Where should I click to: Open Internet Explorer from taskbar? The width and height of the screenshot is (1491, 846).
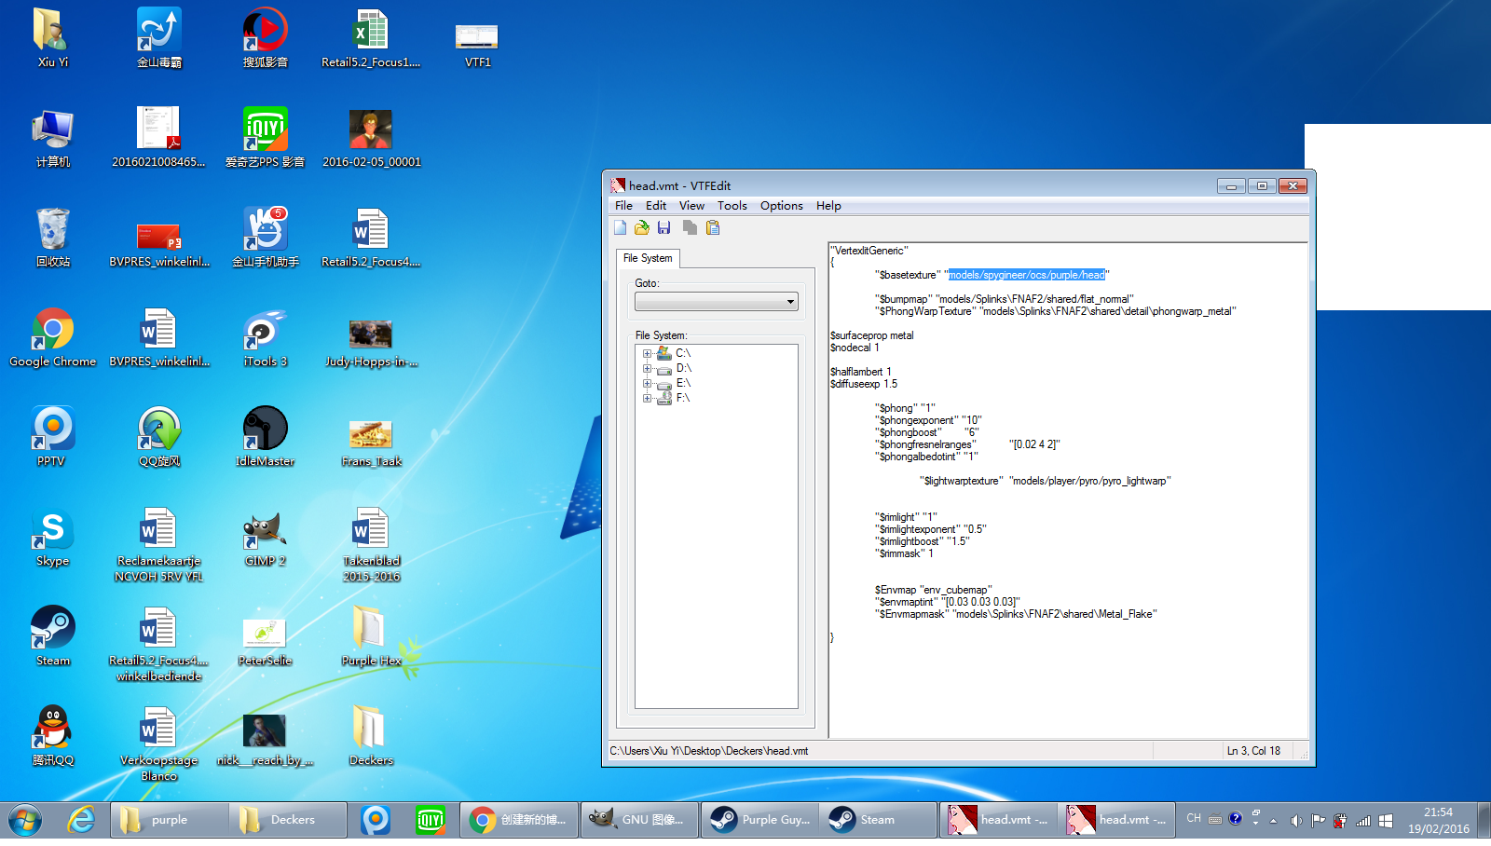tap(81, 820)
